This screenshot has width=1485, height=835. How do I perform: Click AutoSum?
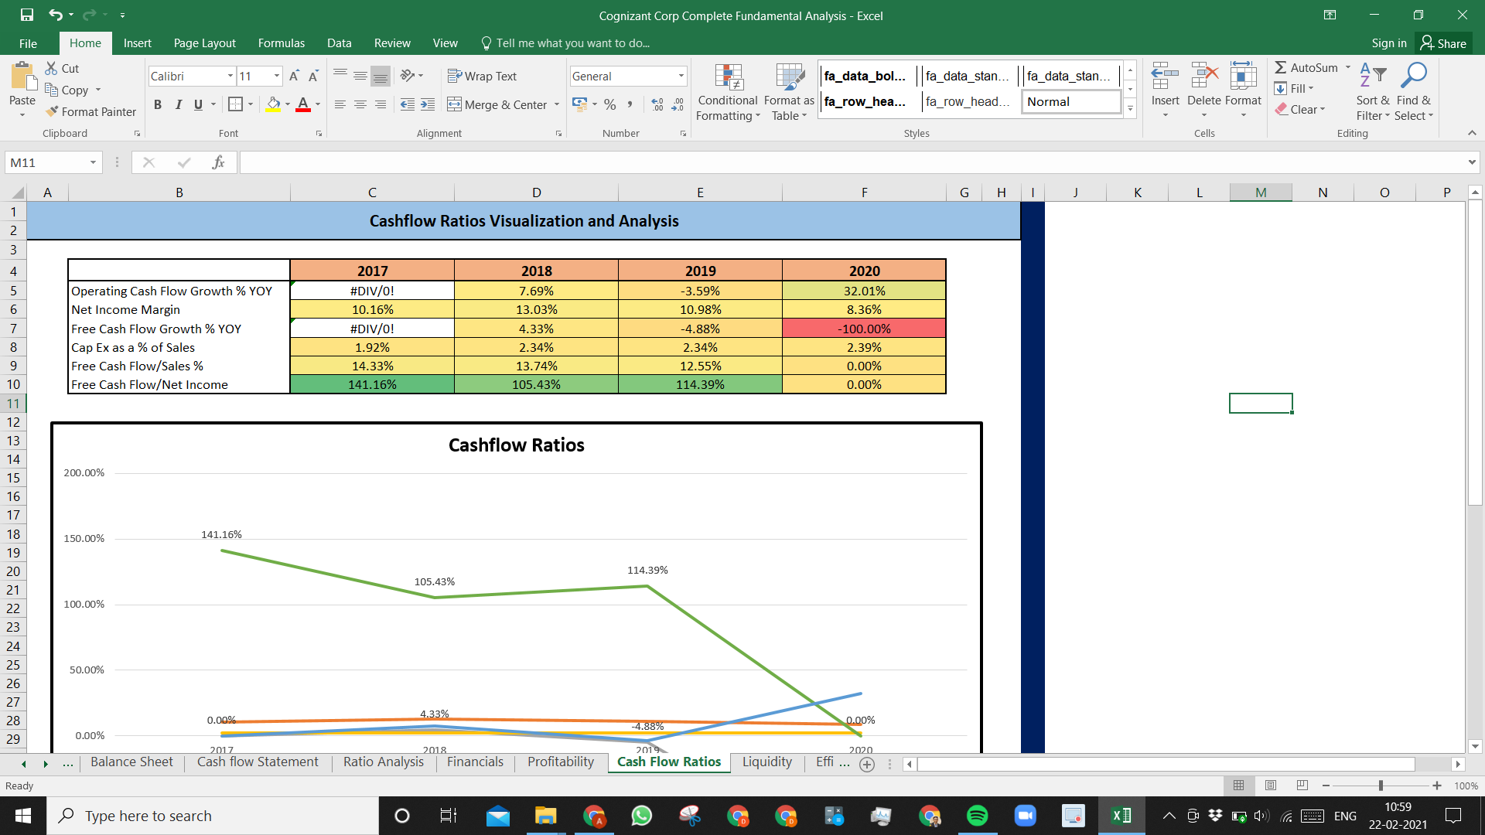1306,67
